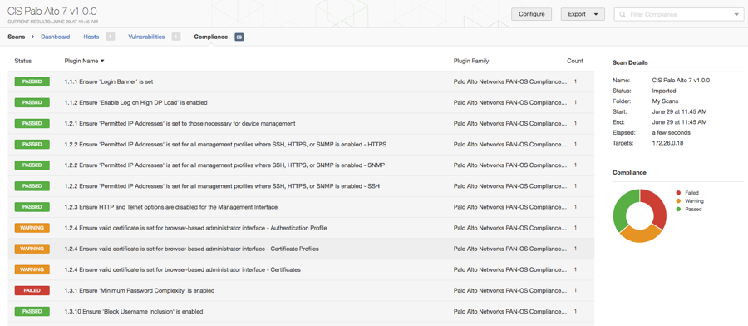Click the Compliance count badge
The image size is (748, 326).
[x=239, y=37]
